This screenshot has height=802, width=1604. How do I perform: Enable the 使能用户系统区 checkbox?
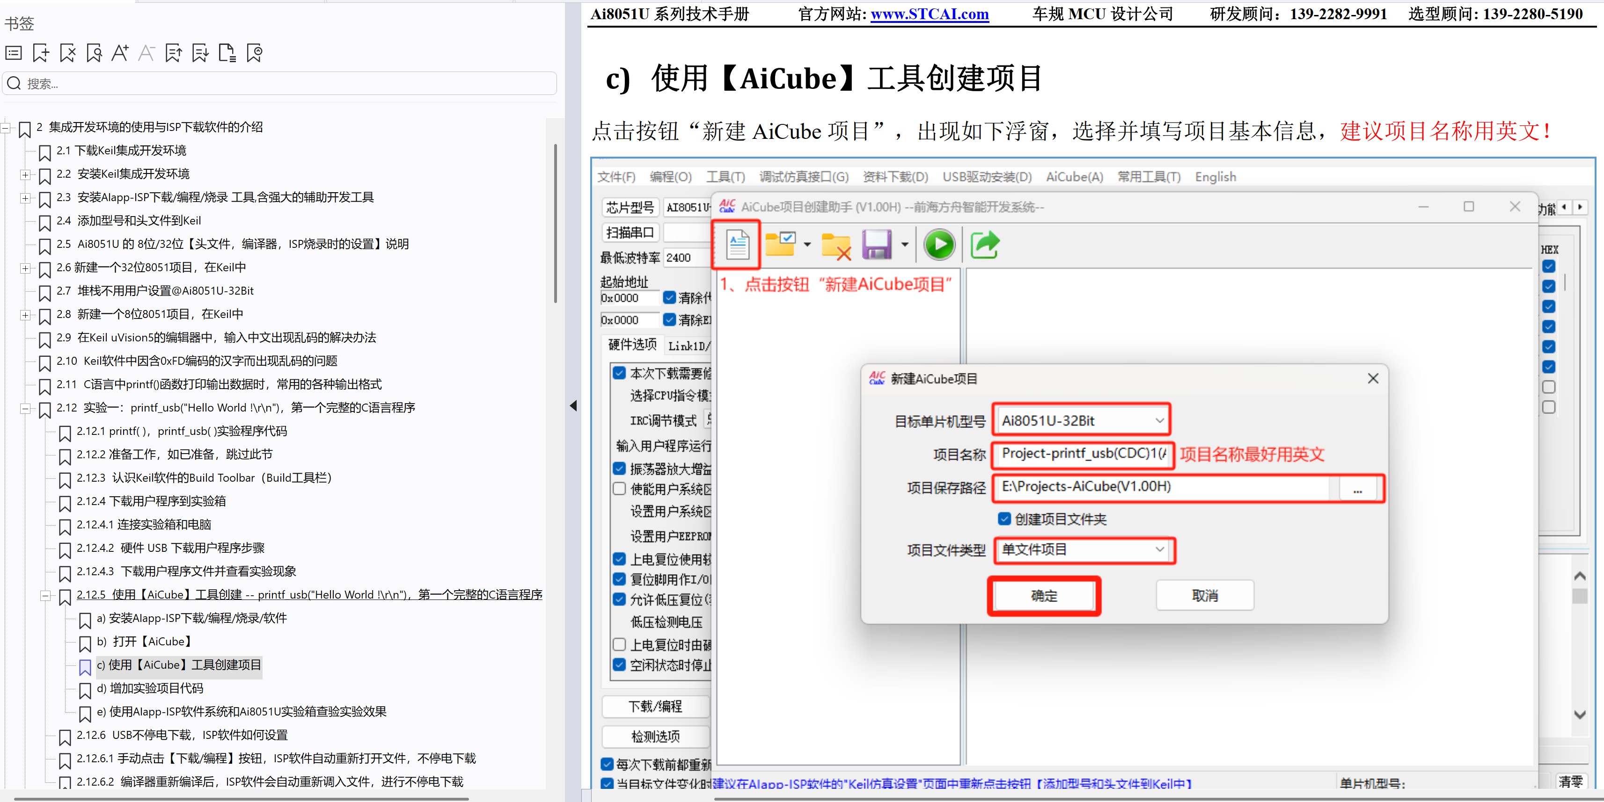point(619,488)
